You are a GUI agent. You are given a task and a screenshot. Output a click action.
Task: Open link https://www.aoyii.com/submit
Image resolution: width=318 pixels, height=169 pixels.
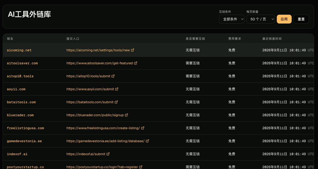(x=90, y=89)
